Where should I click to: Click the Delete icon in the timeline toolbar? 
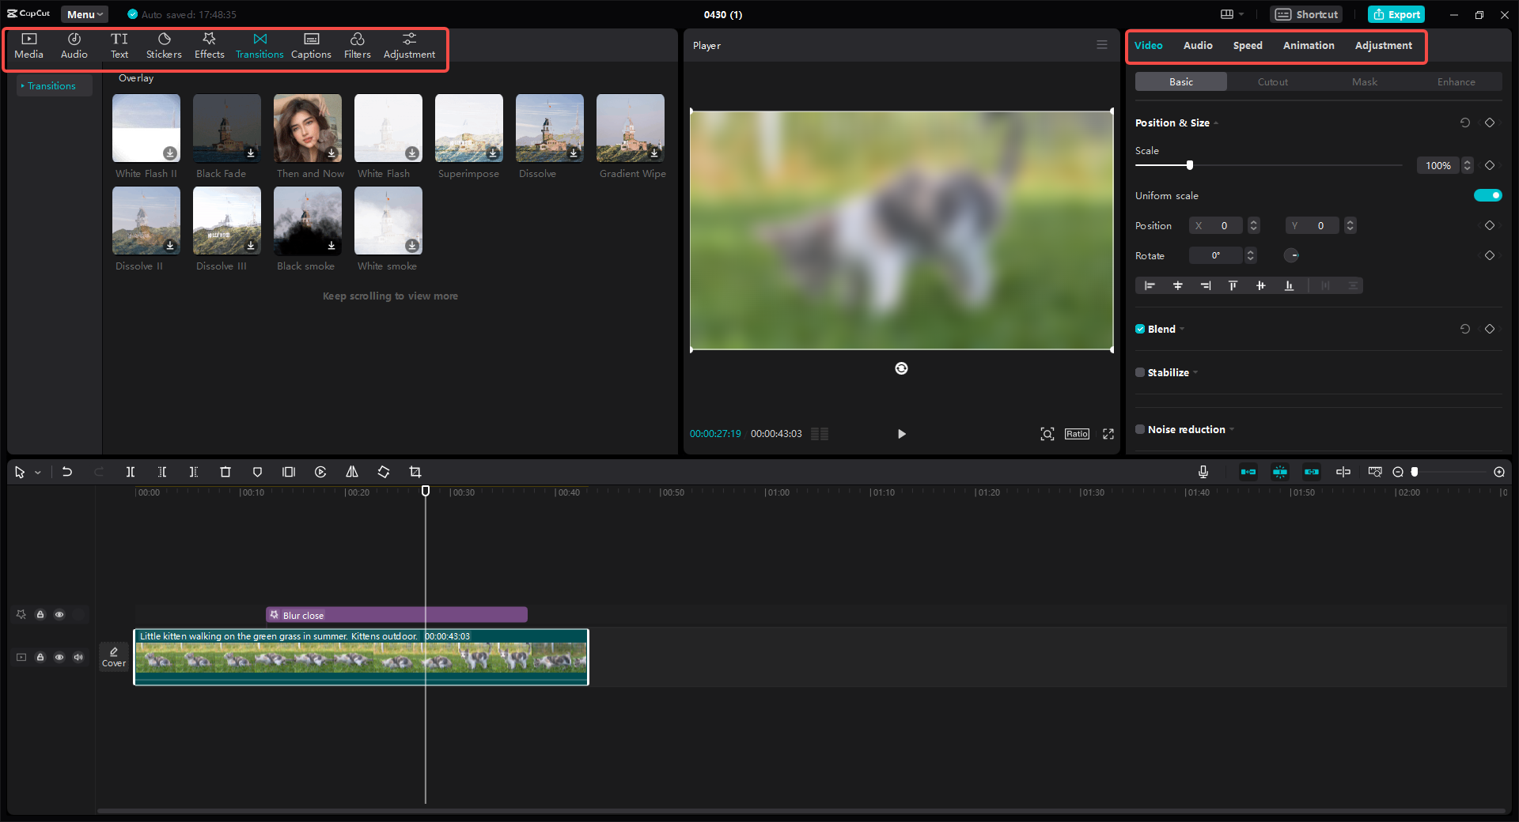click(x=225, y=472)
